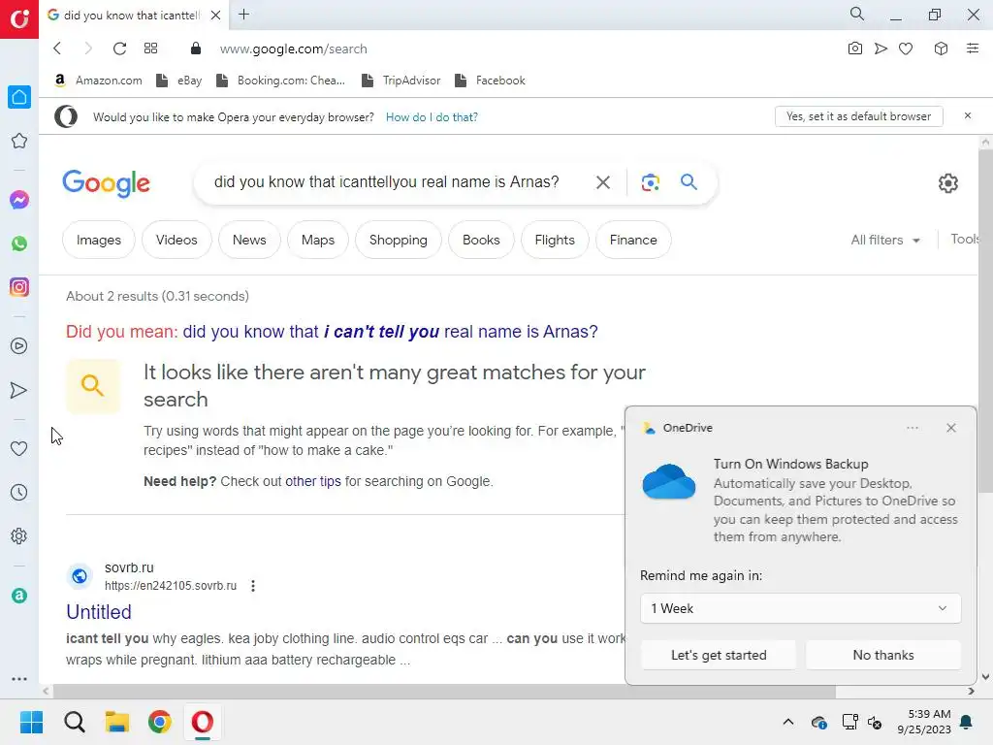
Task: Open more options for sovrb.ru result
Action: [x=253, y=586]
